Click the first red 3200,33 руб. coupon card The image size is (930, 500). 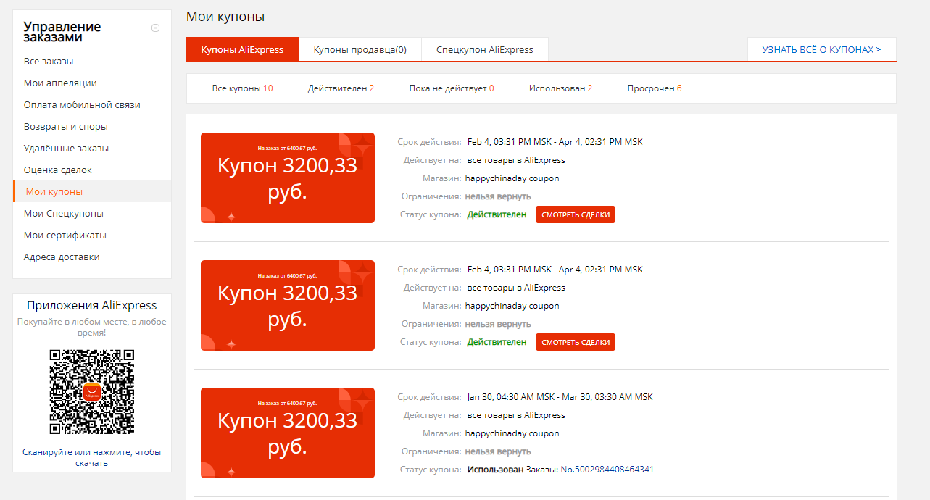288,178
